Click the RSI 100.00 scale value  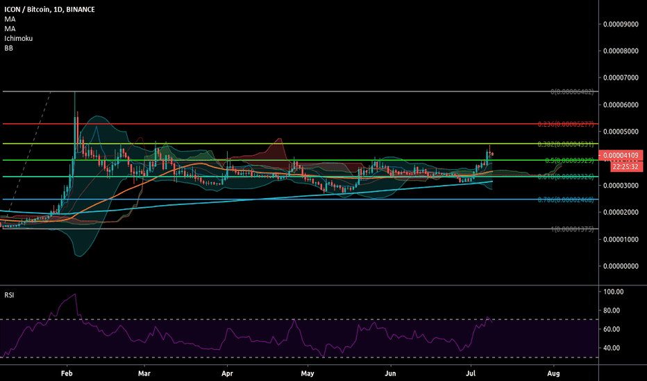point(614,292)
